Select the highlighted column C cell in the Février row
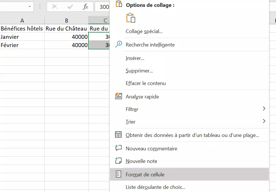The height and width of the screenshot is (192, 276). [99, 45]
